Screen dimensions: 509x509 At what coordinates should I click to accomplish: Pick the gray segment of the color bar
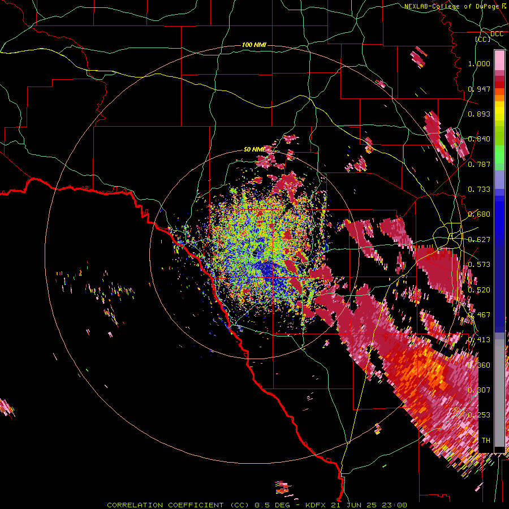(x=499, y=393)
